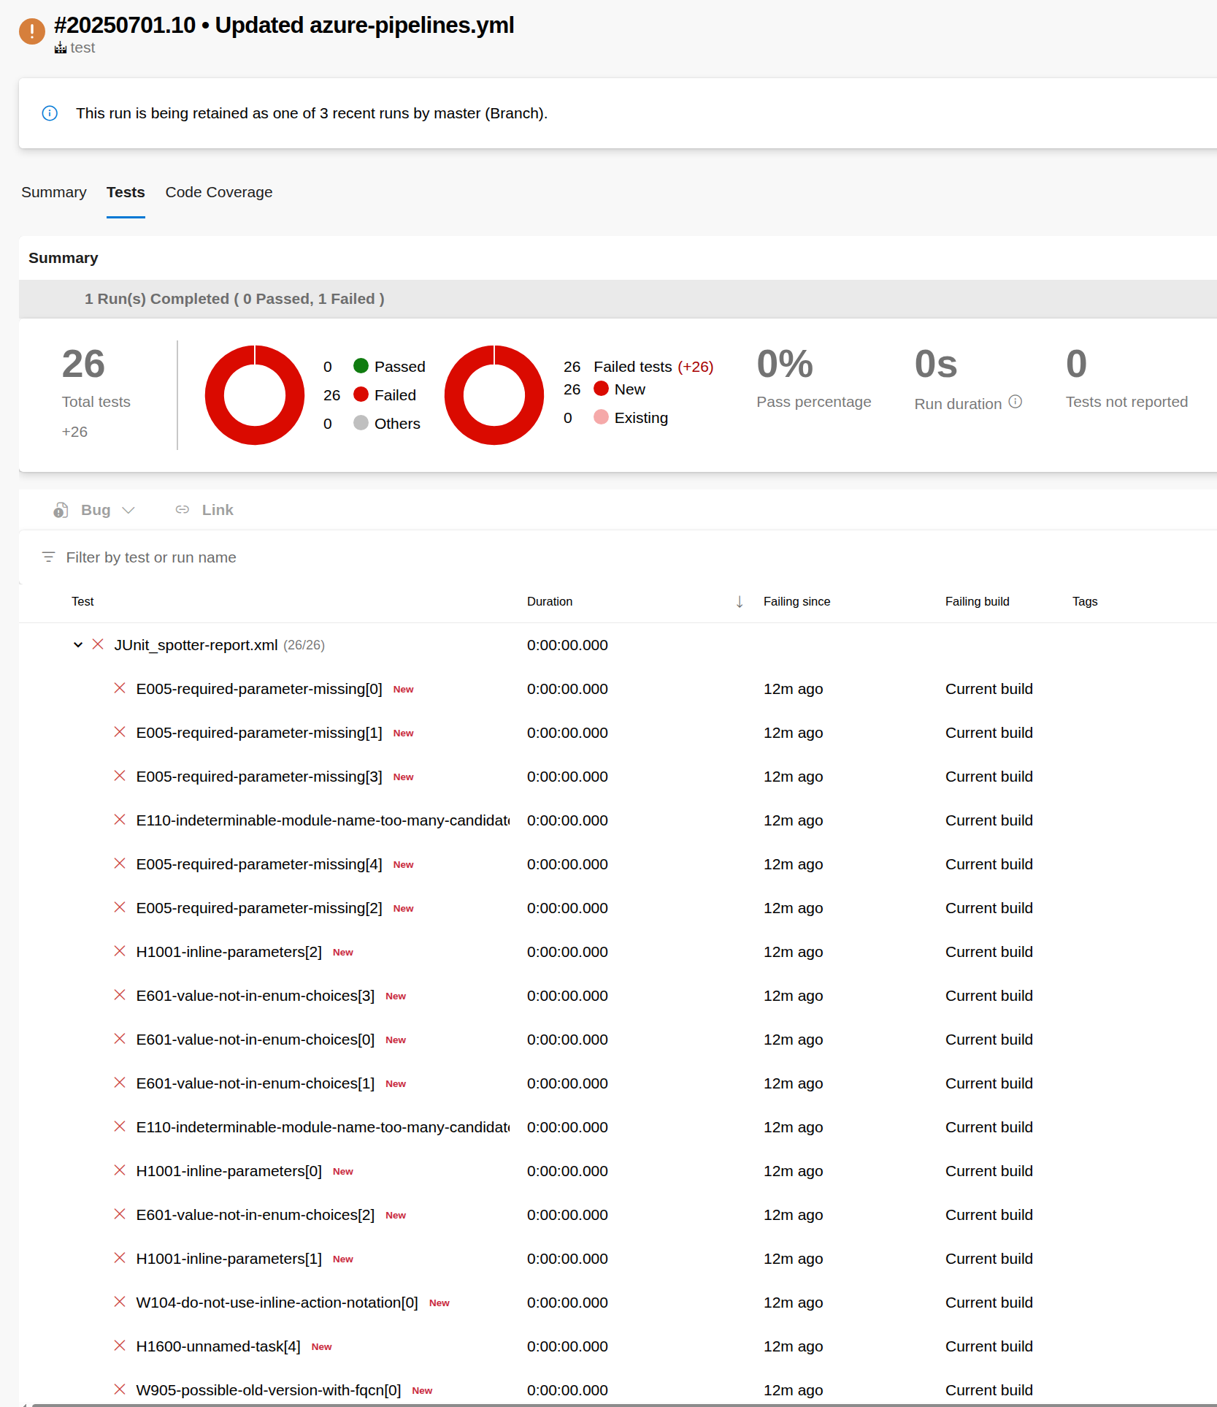Image resolution: width=1217 pixels, height=1407 pixels.
Task: Click the red Failed legend swatch
Action: pyautogui.click(x=361, y=394)
